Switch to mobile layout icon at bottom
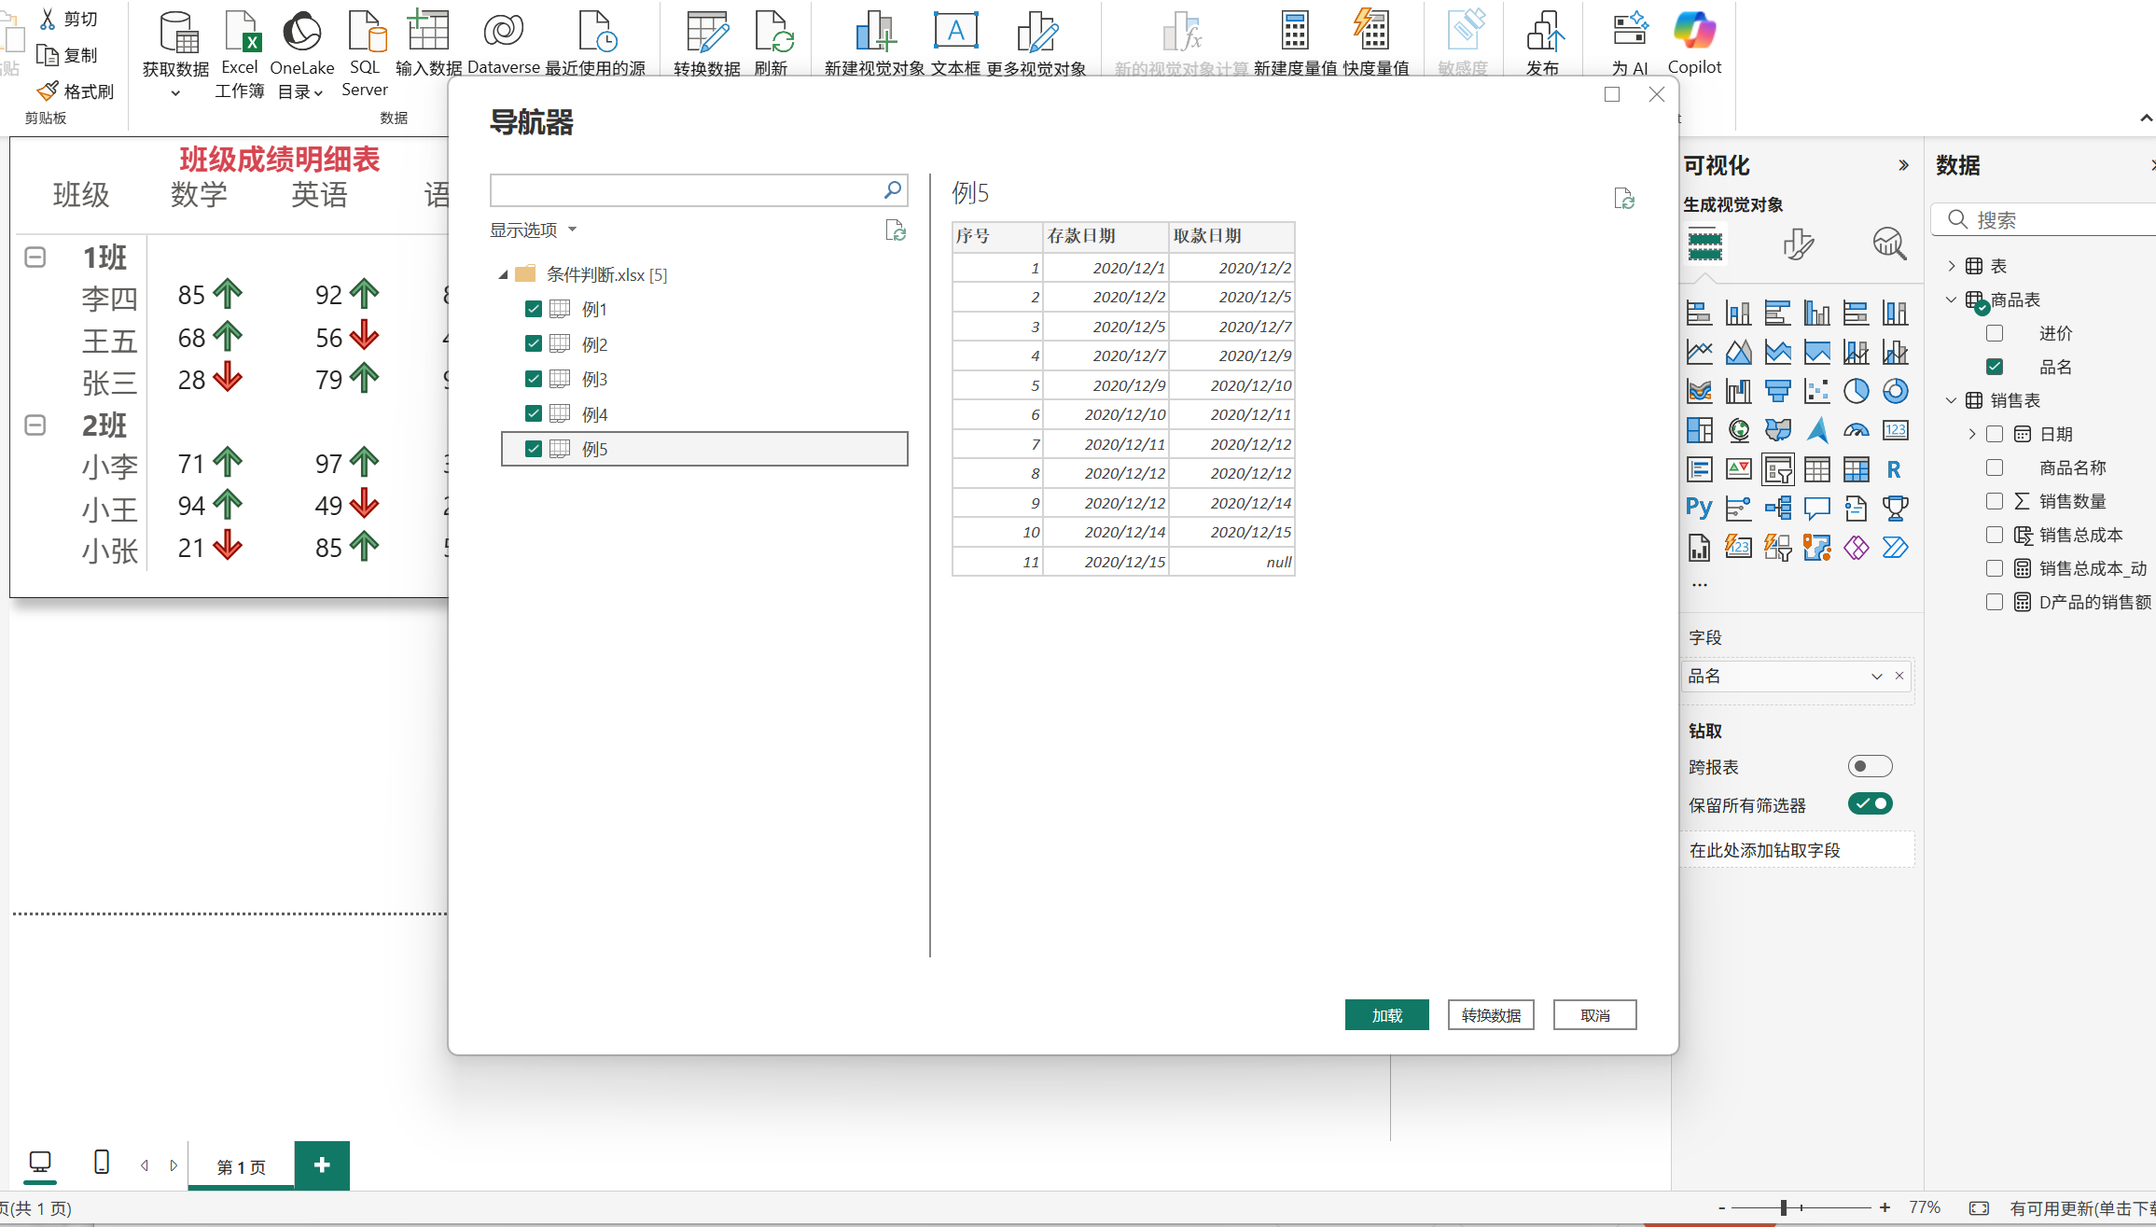Image resolution: width=2156 pixels, height=1227 pixels. [x=102, y=1163]
